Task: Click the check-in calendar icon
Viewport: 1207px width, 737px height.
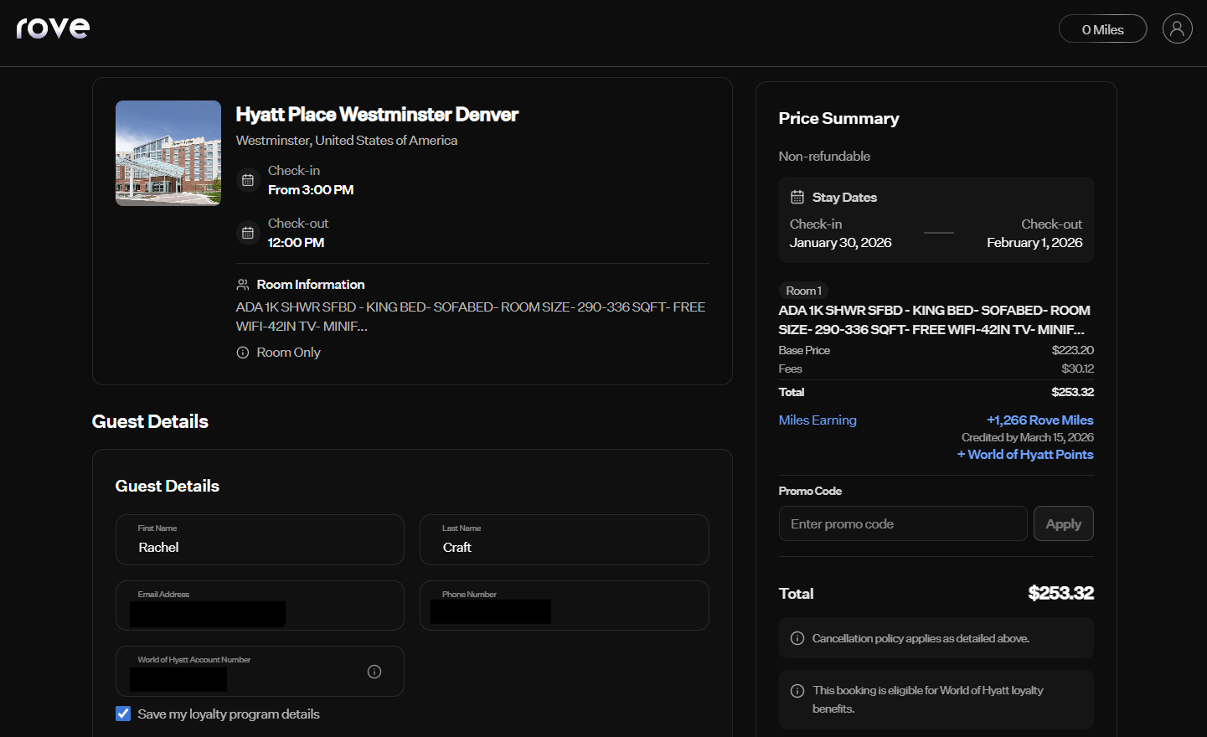Action: (247, 179)
